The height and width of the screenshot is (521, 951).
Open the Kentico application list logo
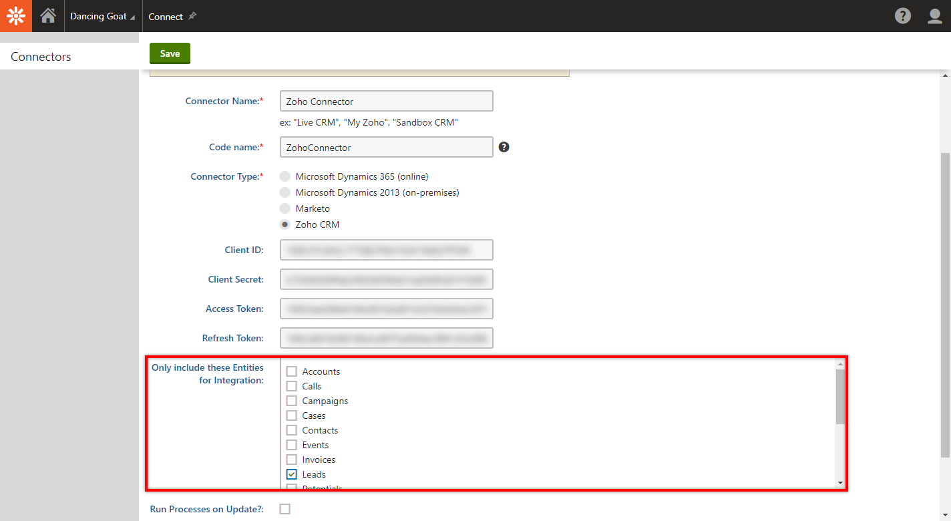[16, 16]
